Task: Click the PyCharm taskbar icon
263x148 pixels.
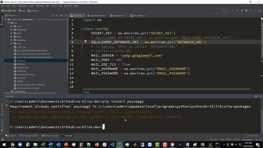Action: coord(120,144)
